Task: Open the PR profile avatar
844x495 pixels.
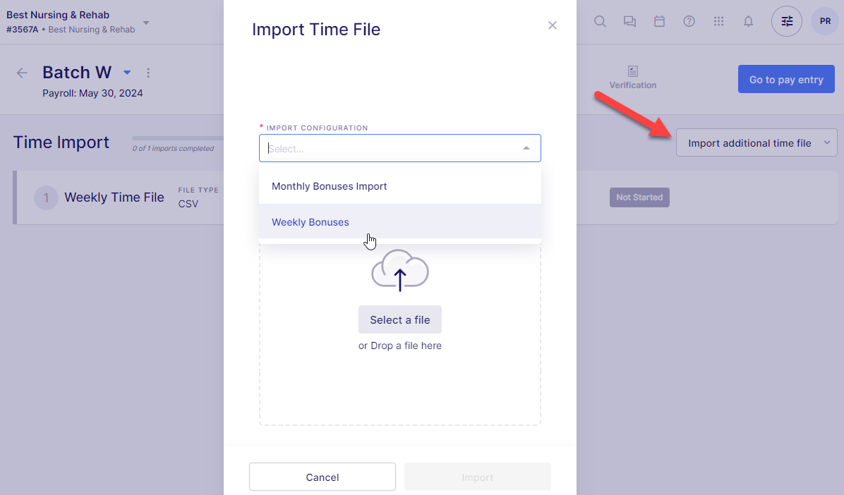Action: 824,21
